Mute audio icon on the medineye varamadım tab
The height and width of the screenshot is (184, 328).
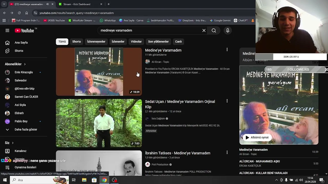[47, 4]
